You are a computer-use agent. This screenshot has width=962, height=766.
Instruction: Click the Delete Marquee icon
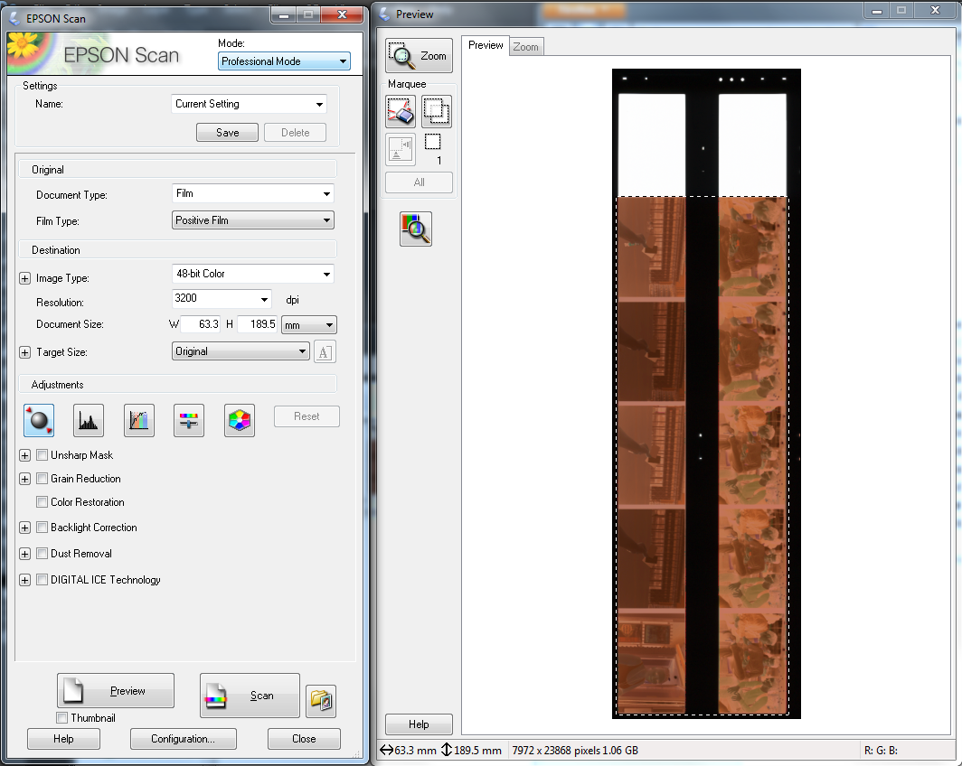click(400, 111)
